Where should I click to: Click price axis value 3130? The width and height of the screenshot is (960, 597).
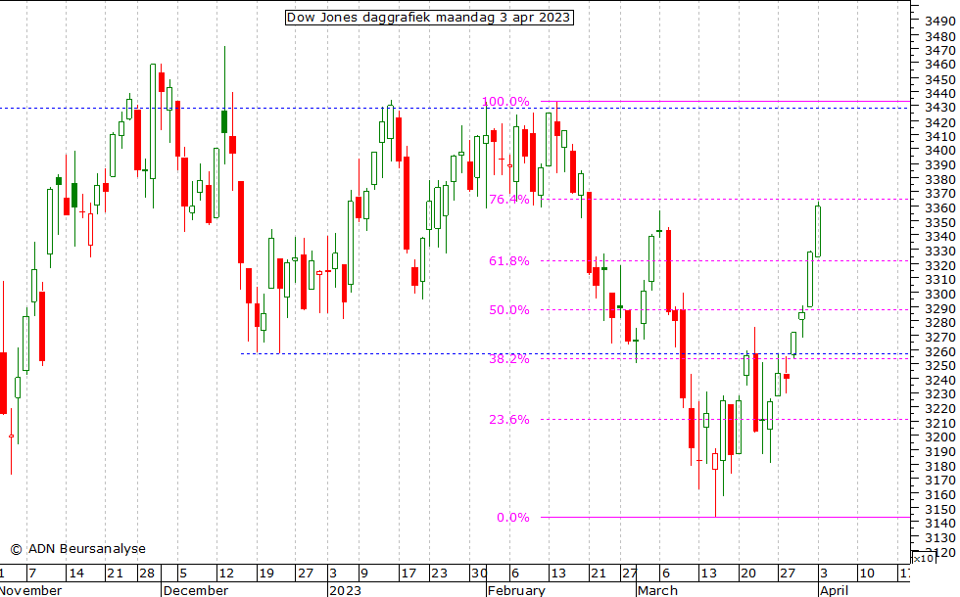pyautogui.click(x=939, y=537)
